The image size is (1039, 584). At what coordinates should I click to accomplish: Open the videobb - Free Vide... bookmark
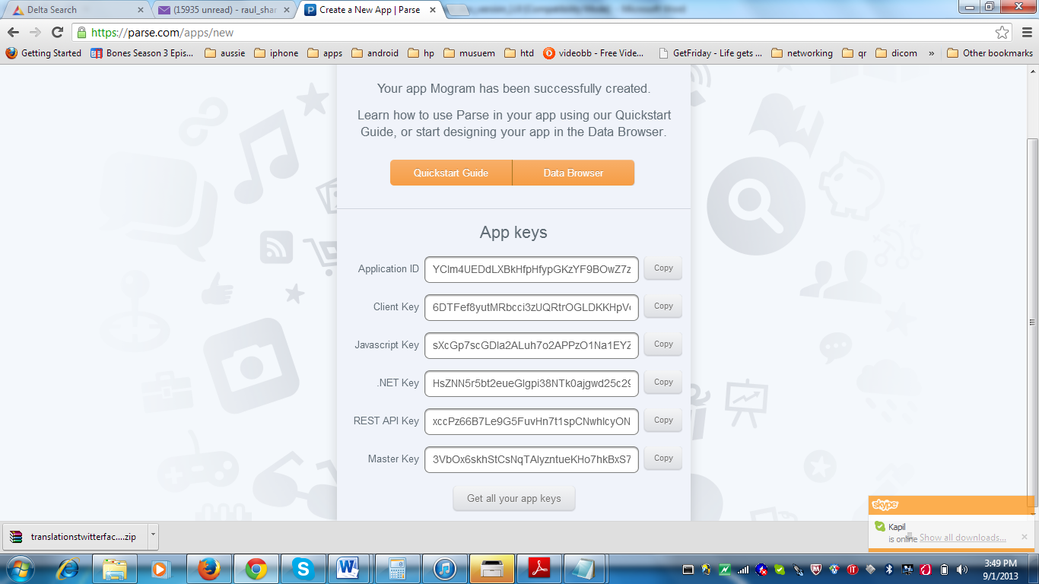tap(594, 53)
